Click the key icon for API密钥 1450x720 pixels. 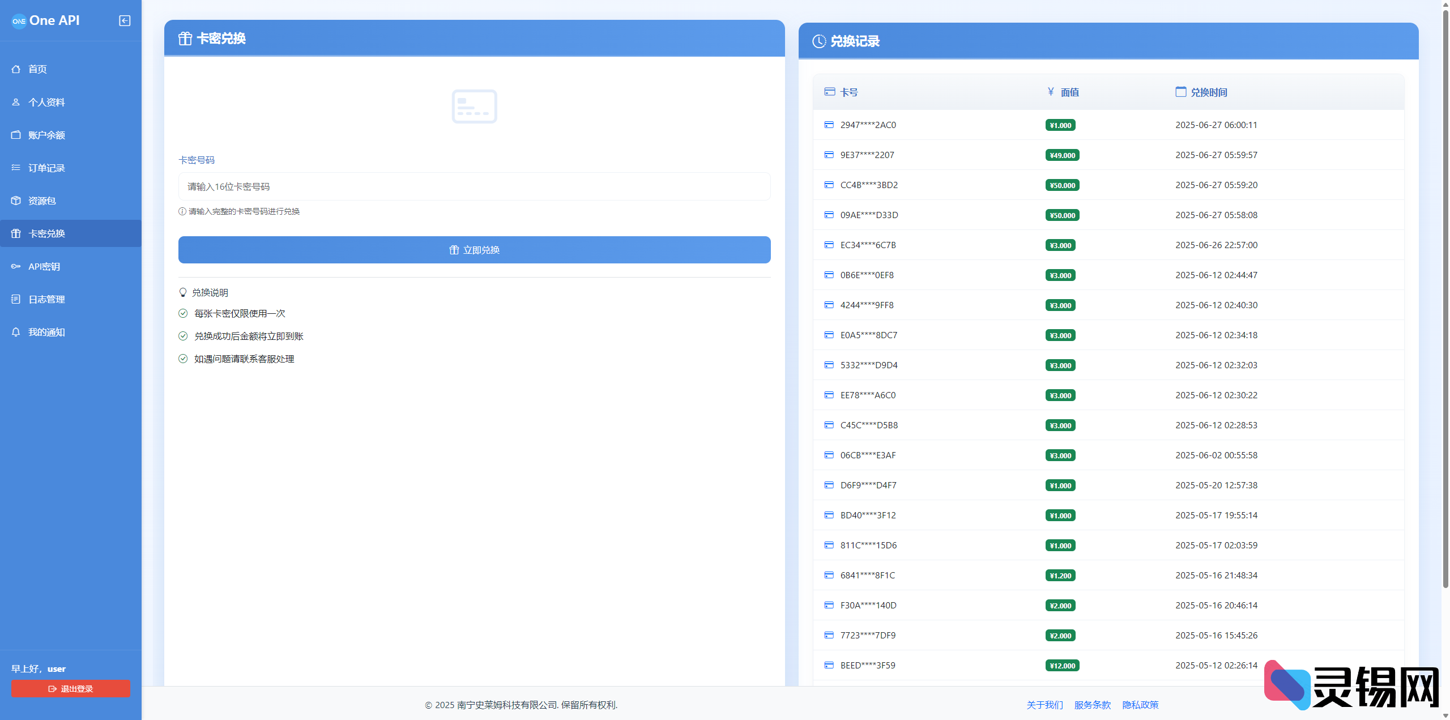[x=16, y=266]
